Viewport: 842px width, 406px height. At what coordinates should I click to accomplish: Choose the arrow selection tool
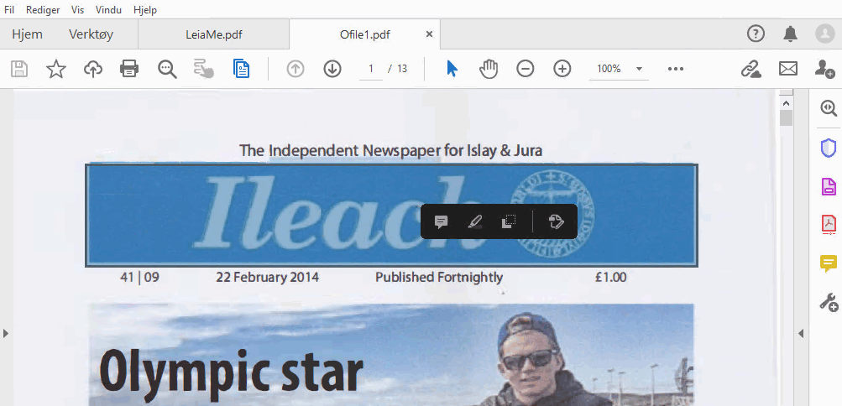[x=452, y=69]
